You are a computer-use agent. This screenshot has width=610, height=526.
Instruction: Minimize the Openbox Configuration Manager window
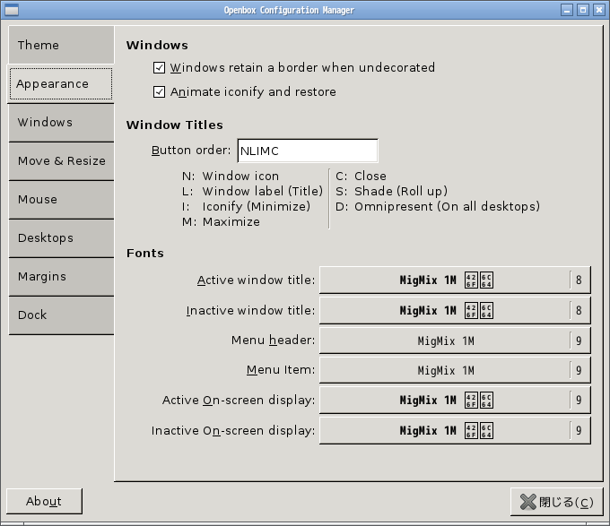[567, 10]
